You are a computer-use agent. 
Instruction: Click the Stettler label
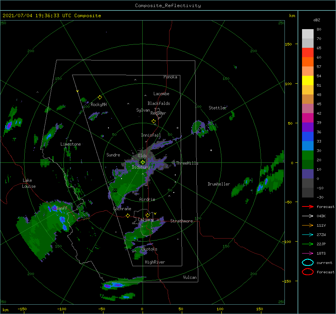pos(218,108)
